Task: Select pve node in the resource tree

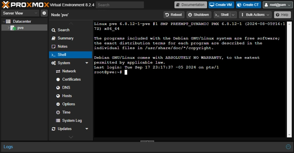Action: [24, 28]
